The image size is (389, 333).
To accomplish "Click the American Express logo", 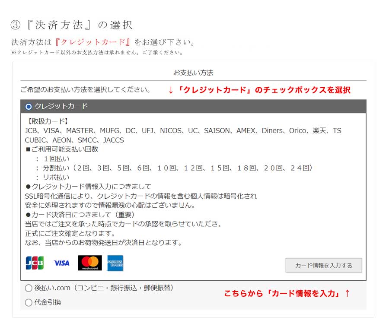I will (x=115, y=263).
